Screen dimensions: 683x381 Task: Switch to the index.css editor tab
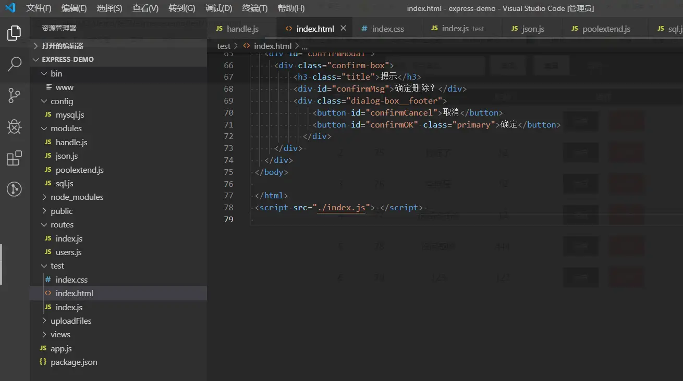(387, 29)
